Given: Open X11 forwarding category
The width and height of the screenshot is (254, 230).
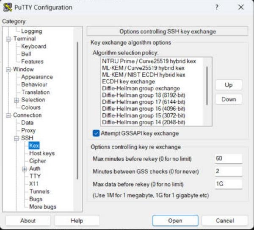Looking at the screenshot, I should click(34, 184).
